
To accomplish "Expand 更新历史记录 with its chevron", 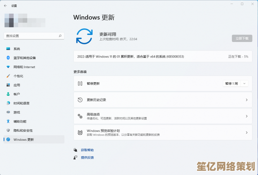I will point(247,100).
